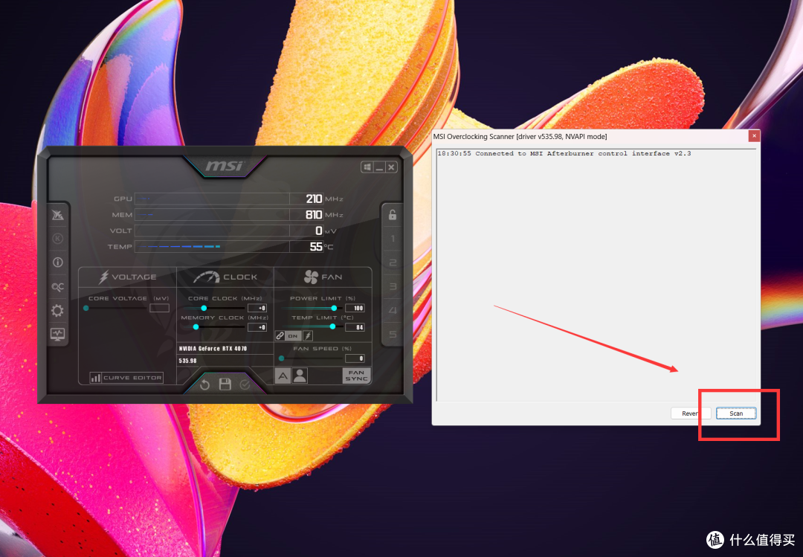Select profile slot 3
The height and width of the screenshot is (557, 803).
(x=393, y=286)
